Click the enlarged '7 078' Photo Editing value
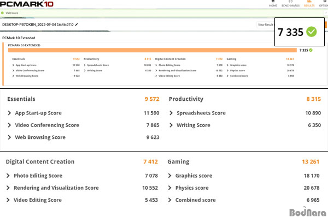Screen dimensions: 328x218 [x=151, y=175]
